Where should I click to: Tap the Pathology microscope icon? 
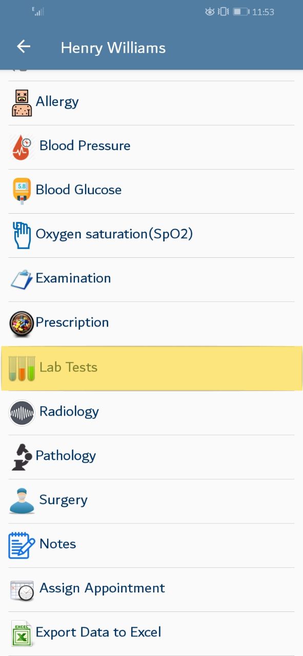22,457
